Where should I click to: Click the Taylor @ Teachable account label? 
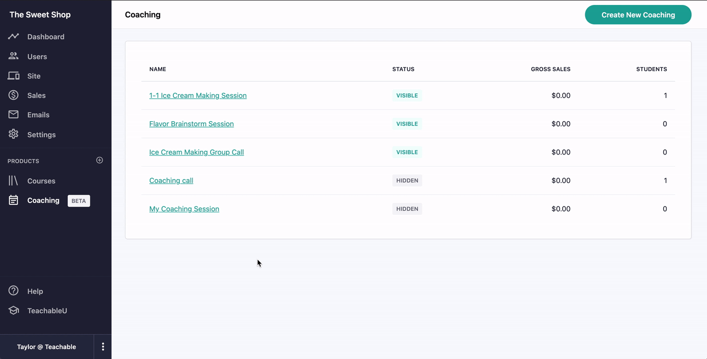pyautogui.click(x=47, y=347)
